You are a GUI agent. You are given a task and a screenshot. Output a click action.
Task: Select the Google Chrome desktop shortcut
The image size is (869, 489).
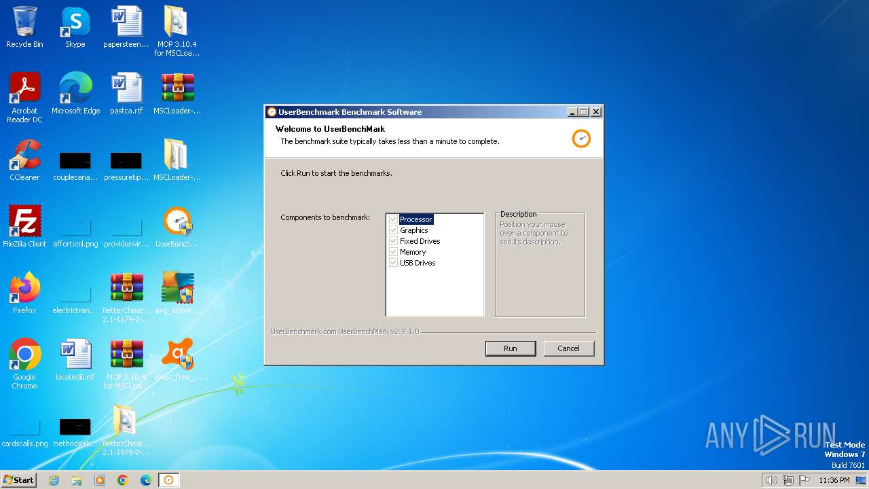coord(24,364)
